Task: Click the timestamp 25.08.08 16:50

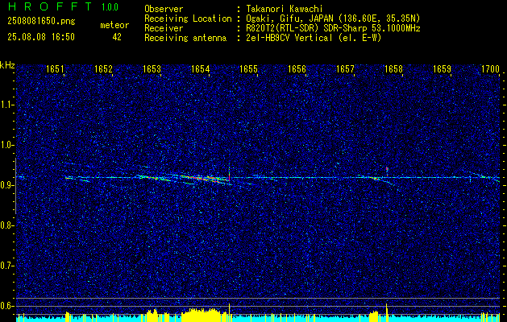Action: (41, 37)
